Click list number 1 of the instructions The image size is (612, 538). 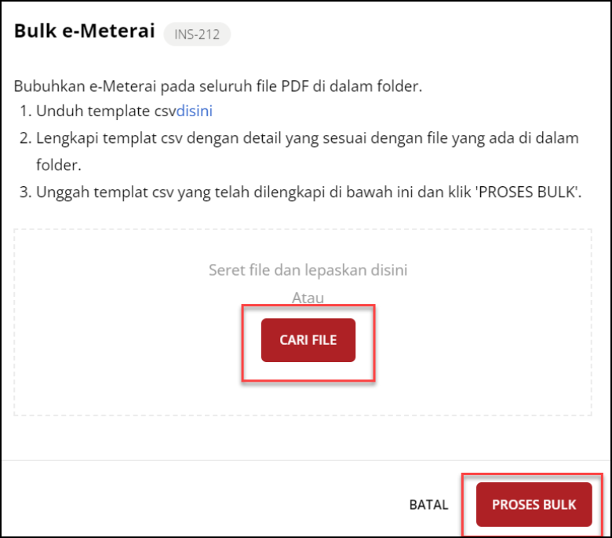[24, 112]
